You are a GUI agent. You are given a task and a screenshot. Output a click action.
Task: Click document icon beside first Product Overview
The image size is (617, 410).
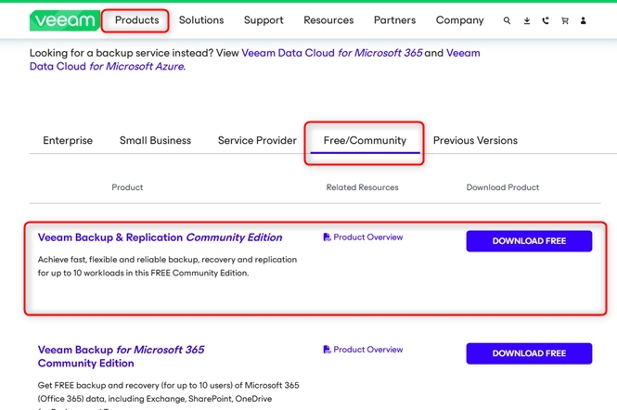[327, 237]
